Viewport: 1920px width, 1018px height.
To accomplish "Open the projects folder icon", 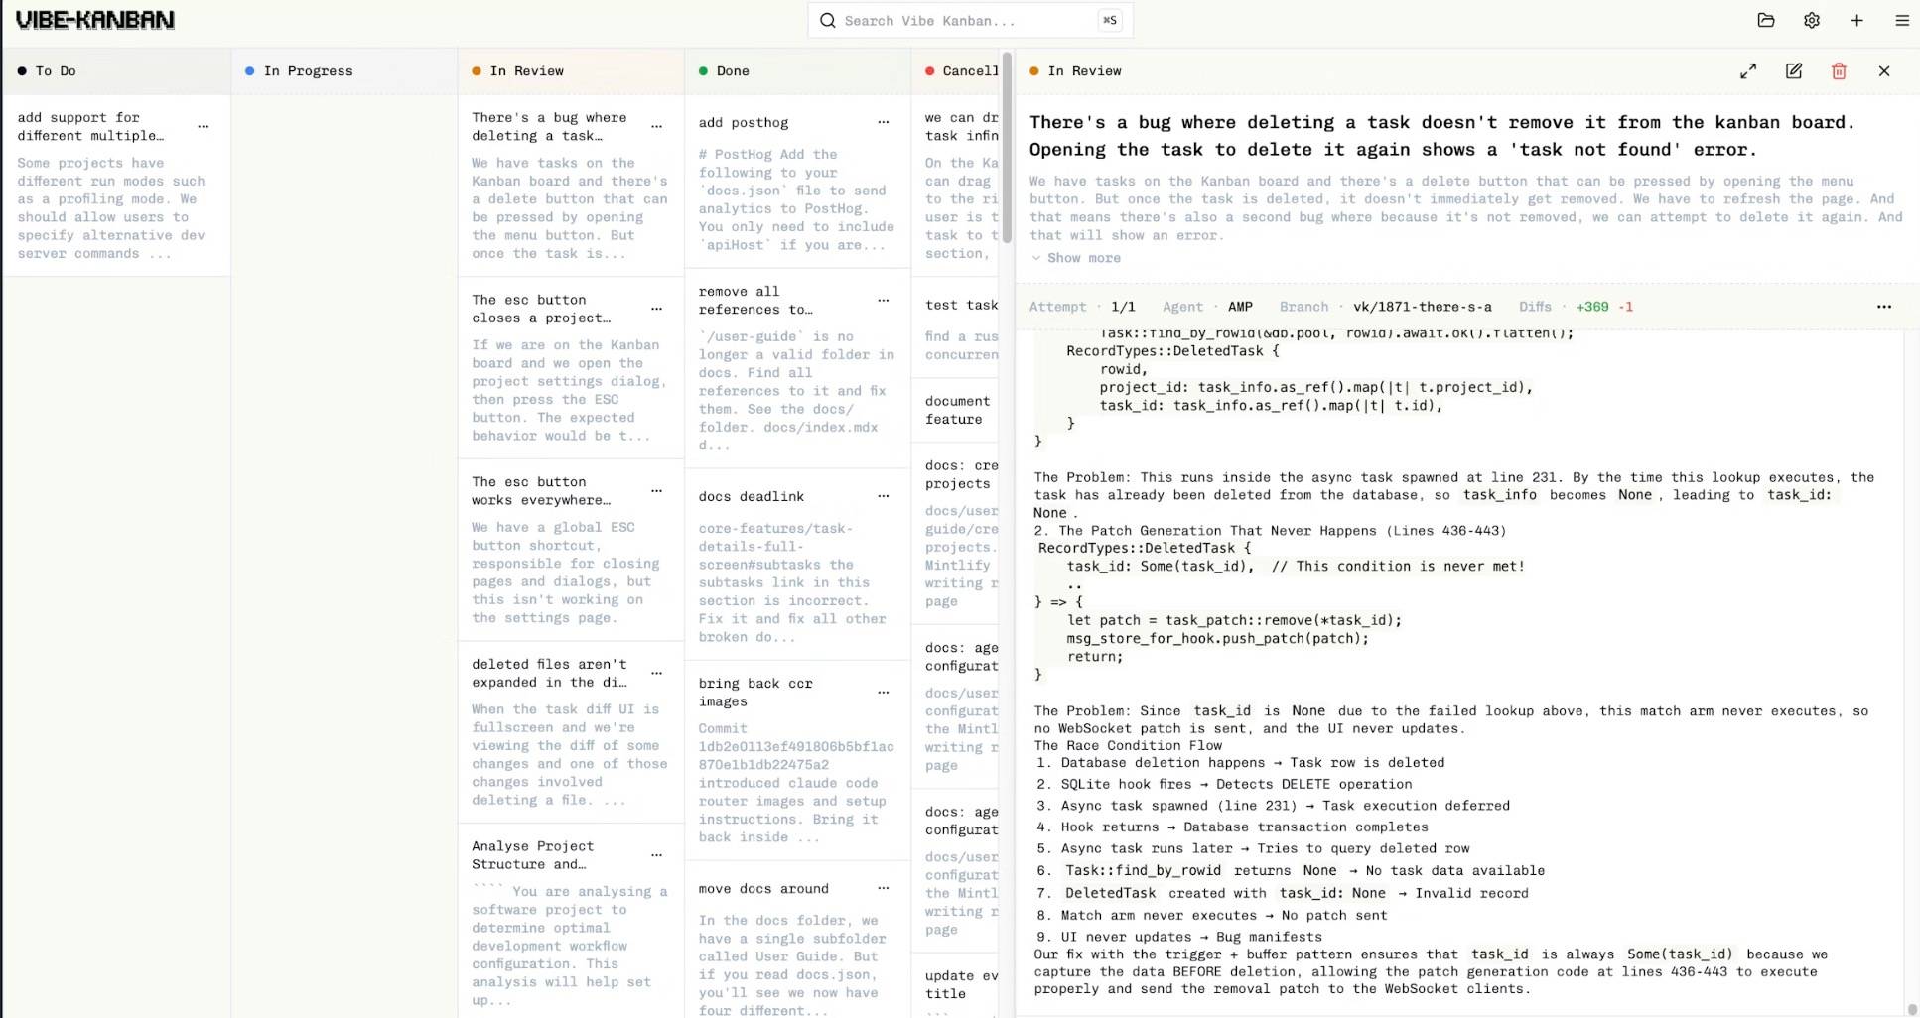I will pyautogui.click(x=1765, y=20).
